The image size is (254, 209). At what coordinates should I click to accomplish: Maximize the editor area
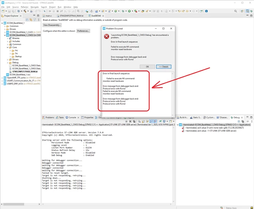(251, 15)
